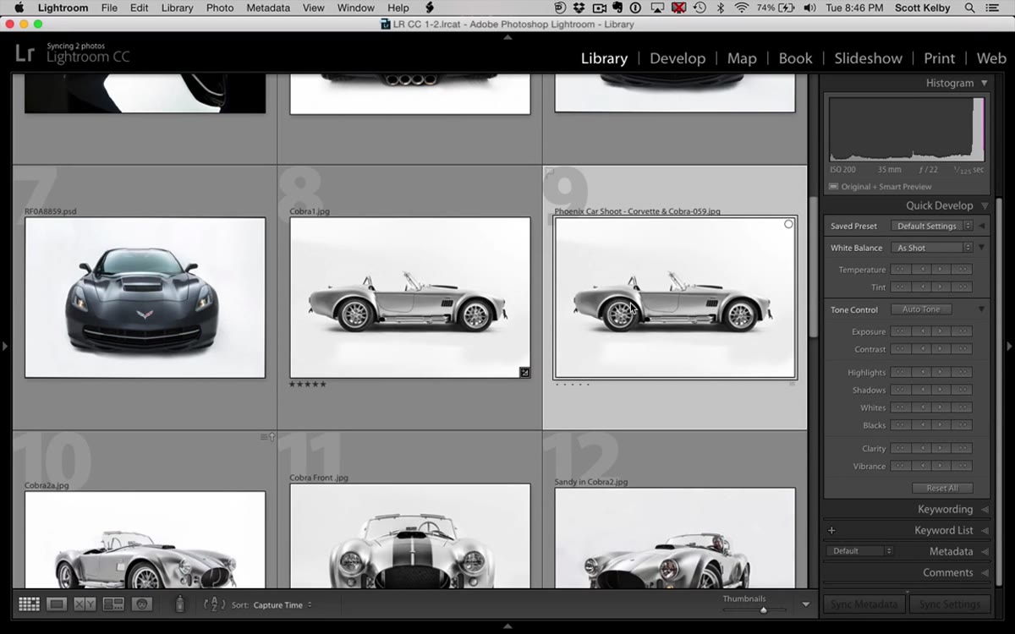This screenshot has width=1015, height=634.
Task: Open the Lightroom CC identity plate logo
Action: pyautogui.click(x=25, y=53)
